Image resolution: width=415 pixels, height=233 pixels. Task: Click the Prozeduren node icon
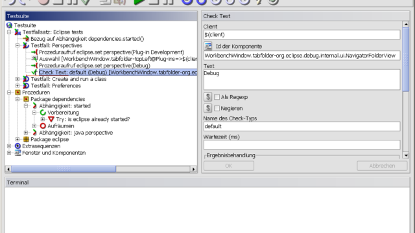coord(18,93)
